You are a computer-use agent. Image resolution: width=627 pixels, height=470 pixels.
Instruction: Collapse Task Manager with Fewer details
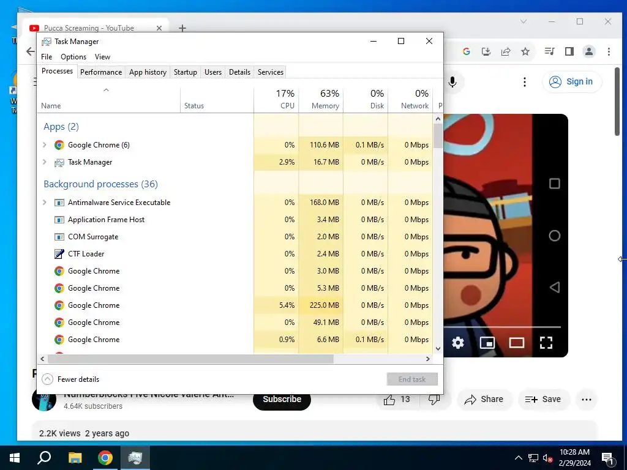point(70,379)
